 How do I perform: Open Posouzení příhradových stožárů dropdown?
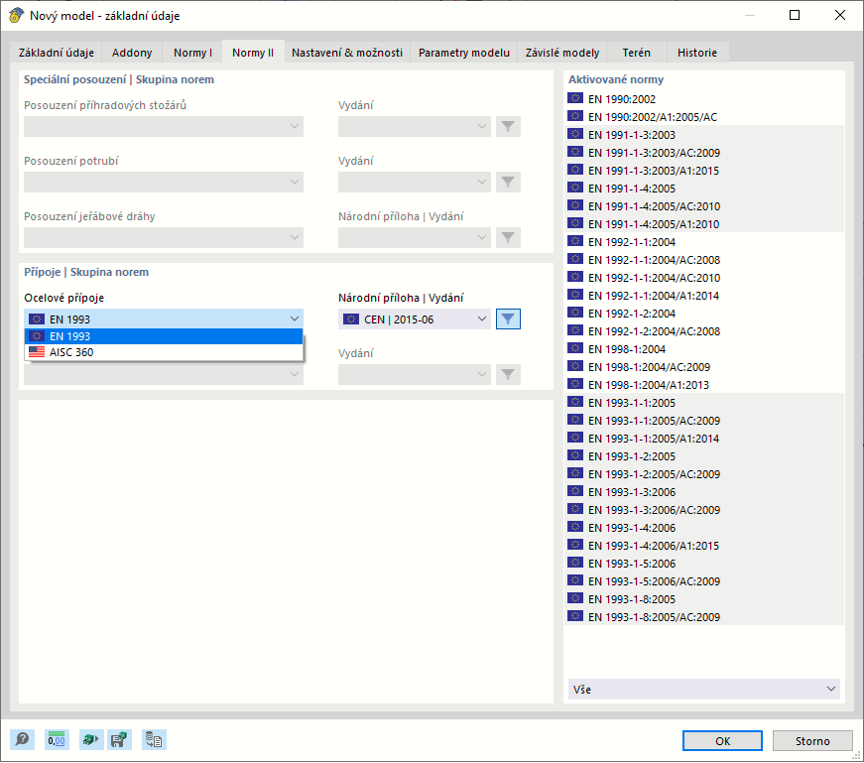pos(164,126)
